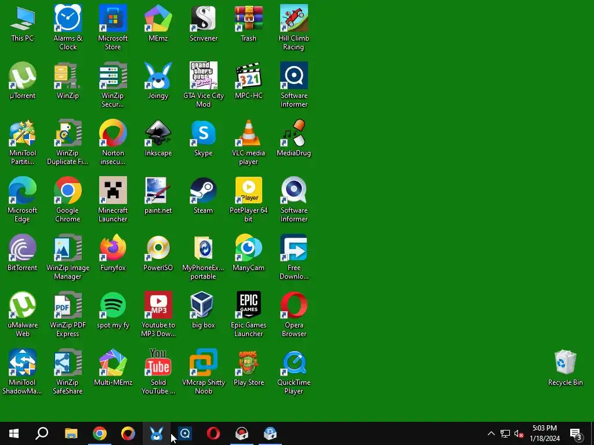Launch Hill Climb Racing shortcut

[x=294, y=27]
